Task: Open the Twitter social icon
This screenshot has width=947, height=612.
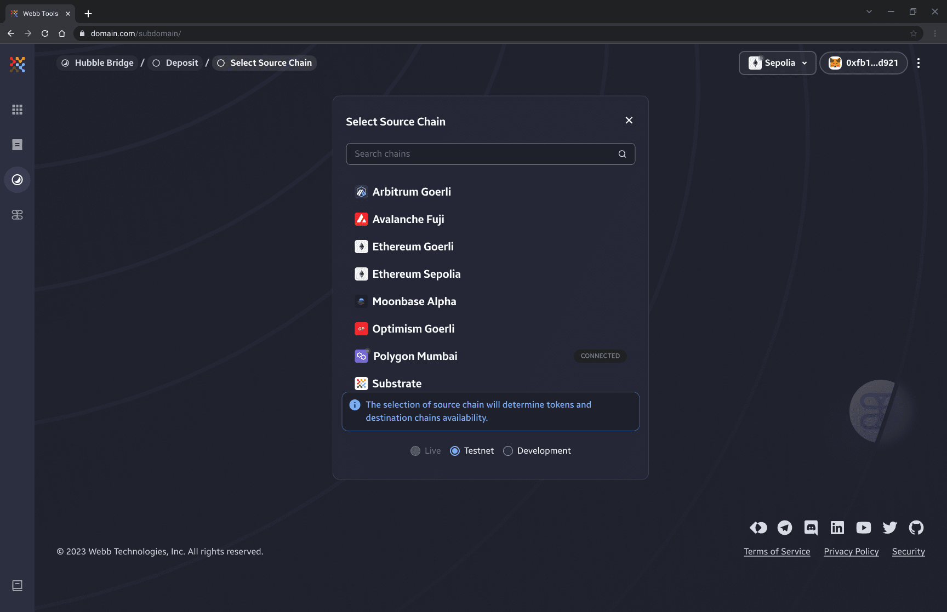Action: (x=890, y=528)
